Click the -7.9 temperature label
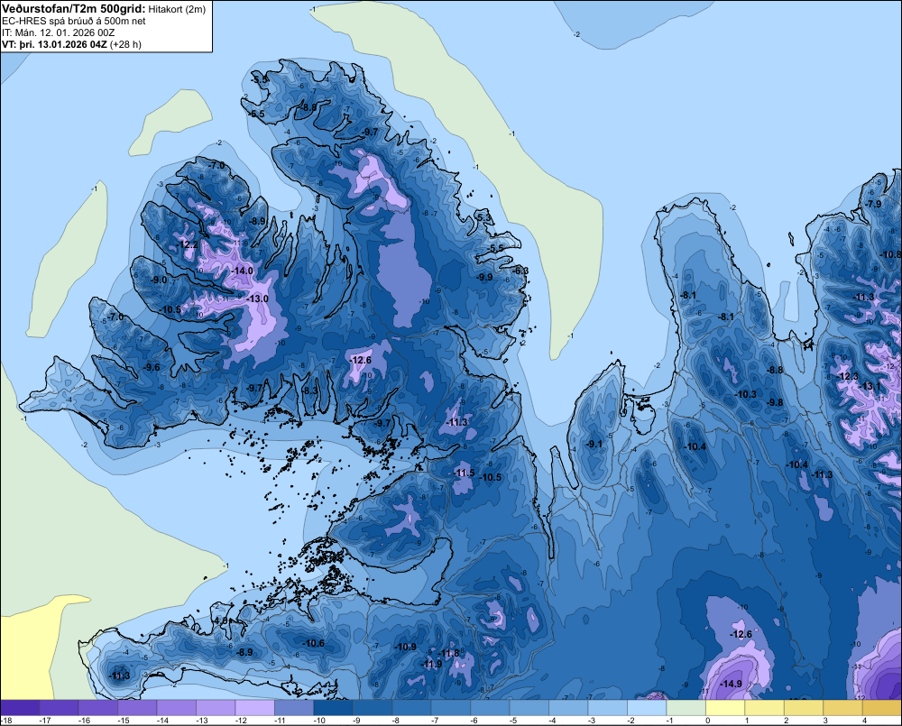The height and width of the screenshot is (726, 902). coord(873,204)
